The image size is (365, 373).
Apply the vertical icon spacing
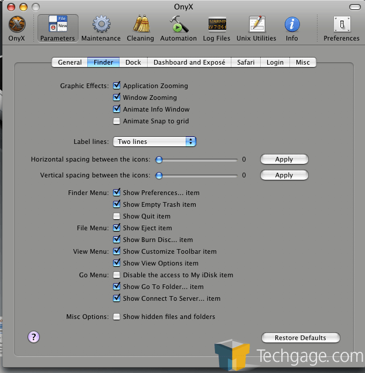tap(284, 175)
